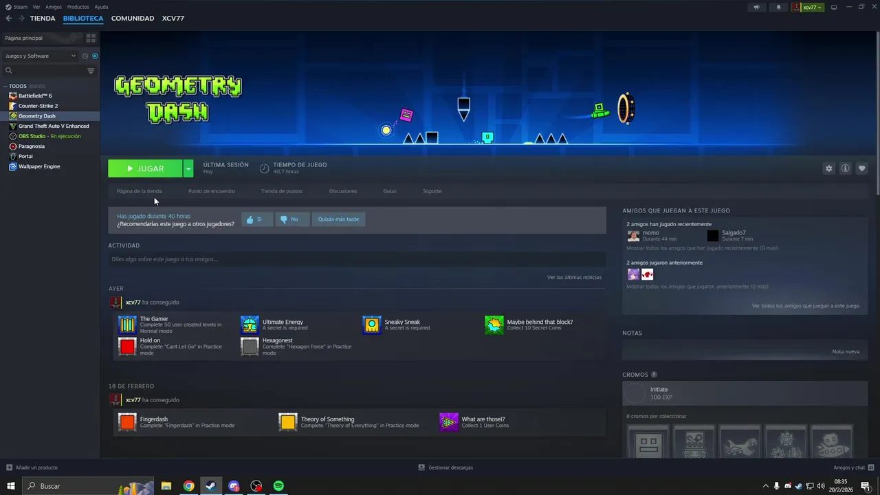The width and height of the screenshot is (880, 495).
Task: Open Punto de encuentro tab
Action: 212,191
